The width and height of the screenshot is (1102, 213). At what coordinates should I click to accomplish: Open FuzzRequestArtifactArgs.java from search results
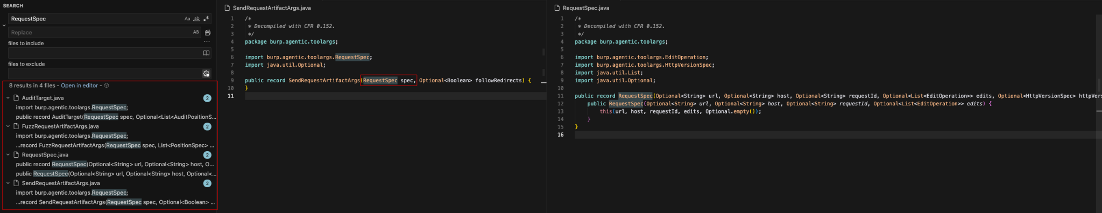60,126
